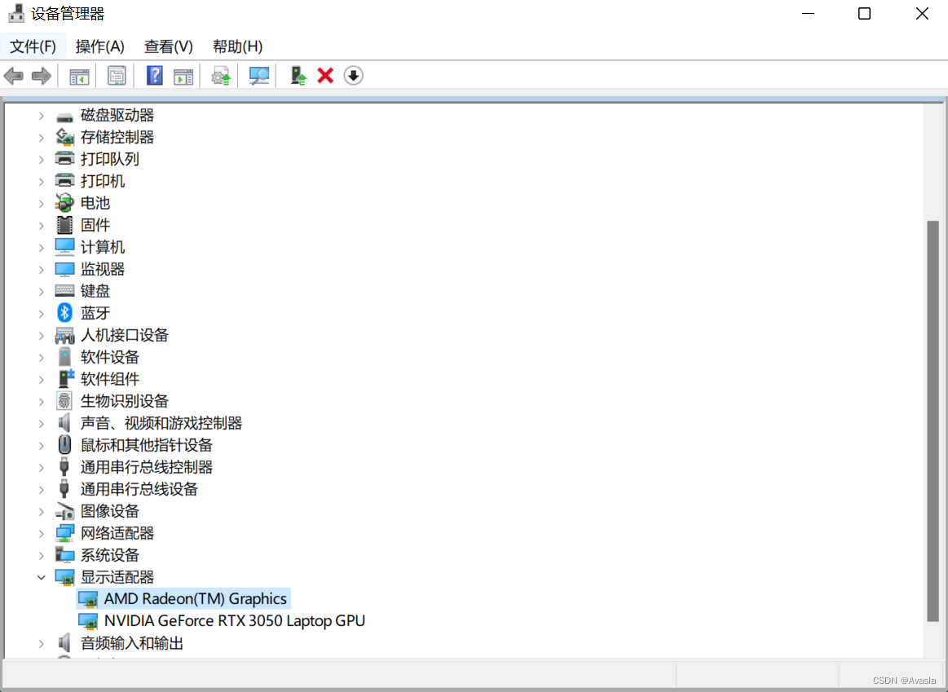The height and width of the screenshot is (692, 948).
Task: Click the green-arrow device toolbar icon
Action: point(298,76)
